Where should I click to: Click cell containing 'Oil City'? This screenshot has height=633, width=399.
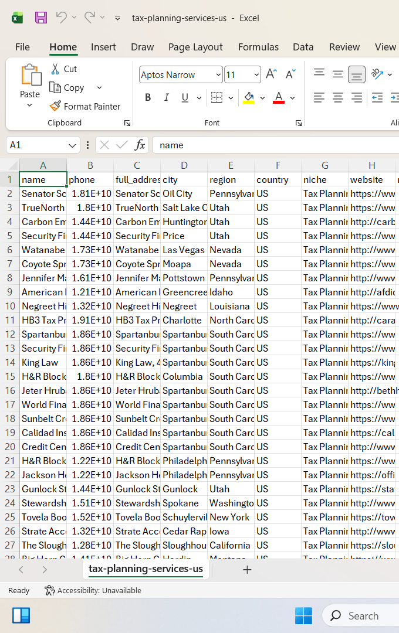[x=184, y=194]
